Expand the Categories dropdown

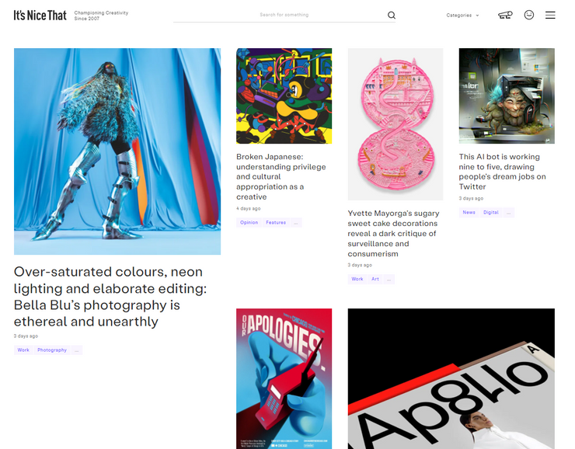click(462, 16)
